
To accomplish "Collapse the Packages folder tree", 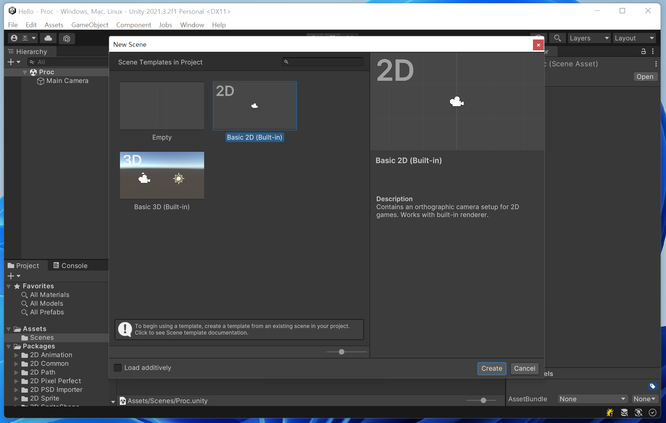I will 9,347.
